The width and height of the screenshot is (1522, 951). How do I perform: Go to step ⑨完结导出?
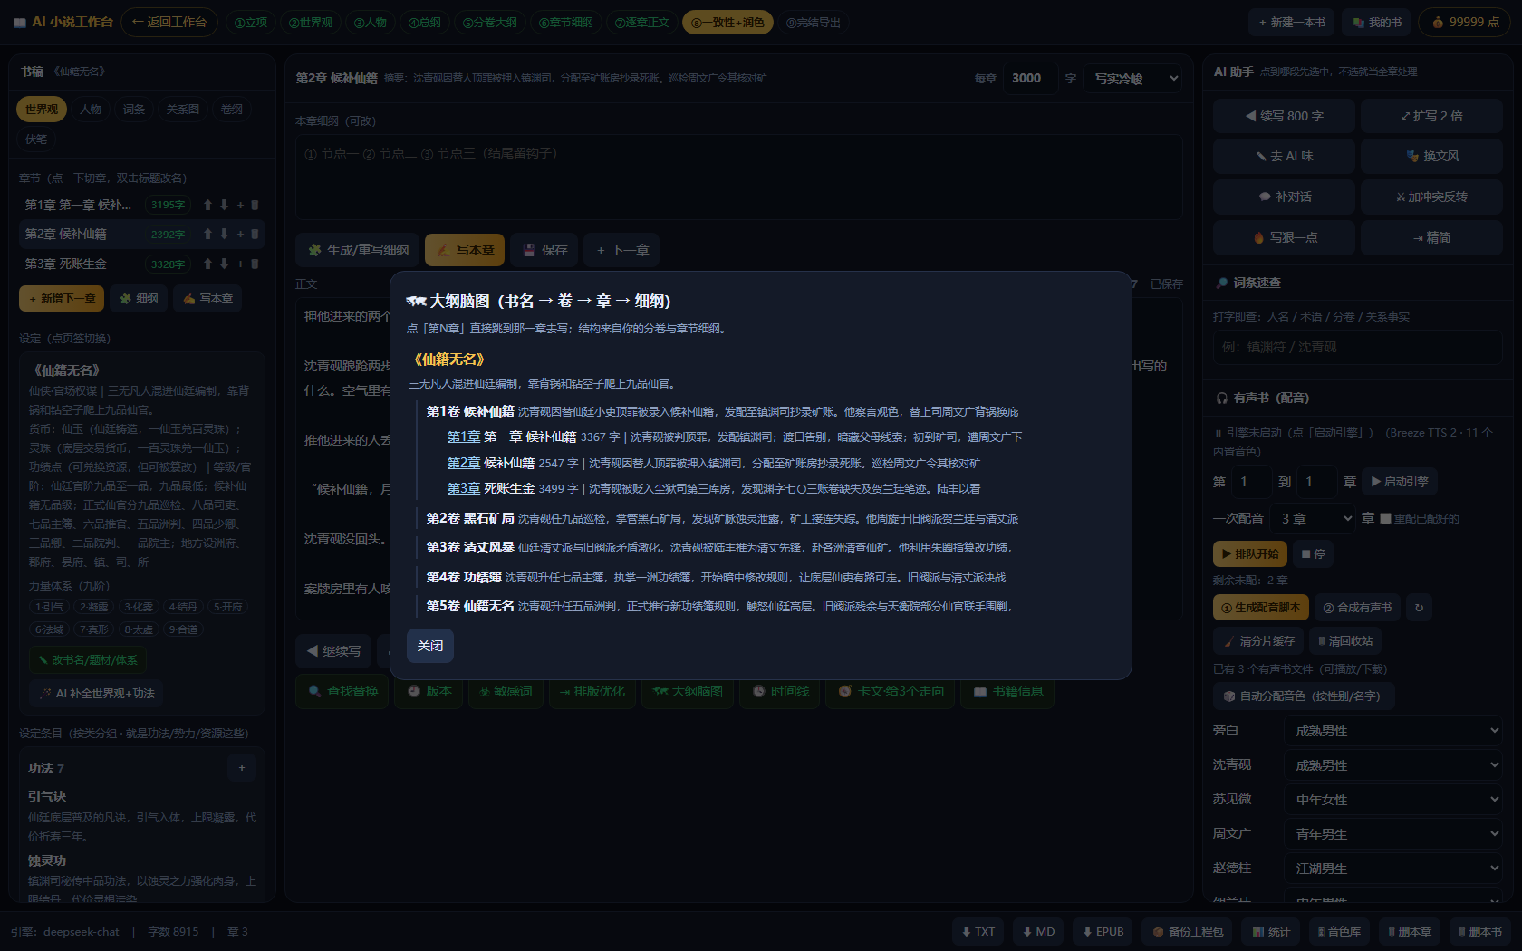(814, 23)
